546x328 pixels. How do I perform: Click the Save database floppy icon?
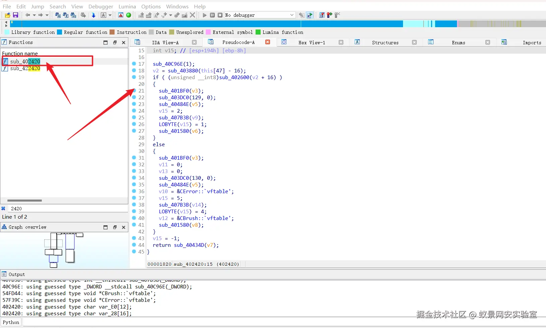tap(15, 15)
